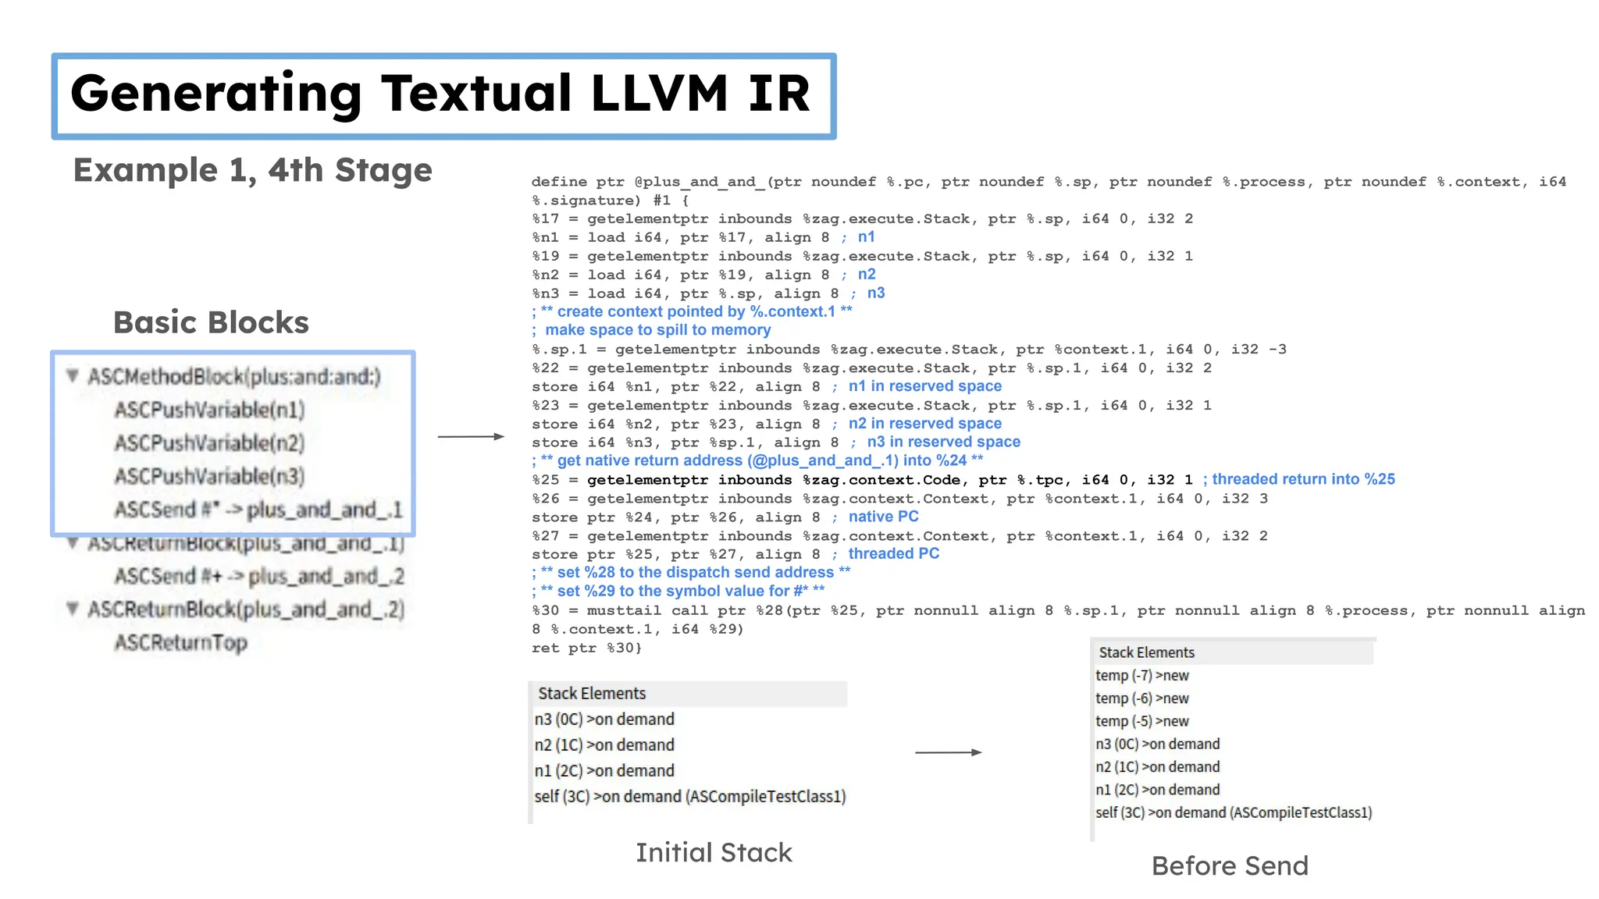The image size is (1599, 899).
Task: Click the '%n1 = load i64, ptr %17' line
Action: pyautogui.click(x=703, y=237)
